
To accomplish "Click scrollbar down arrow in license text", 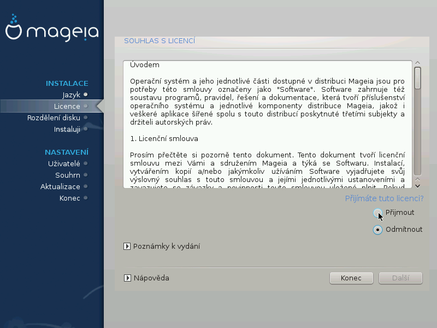I will click(x=417, y=181).
